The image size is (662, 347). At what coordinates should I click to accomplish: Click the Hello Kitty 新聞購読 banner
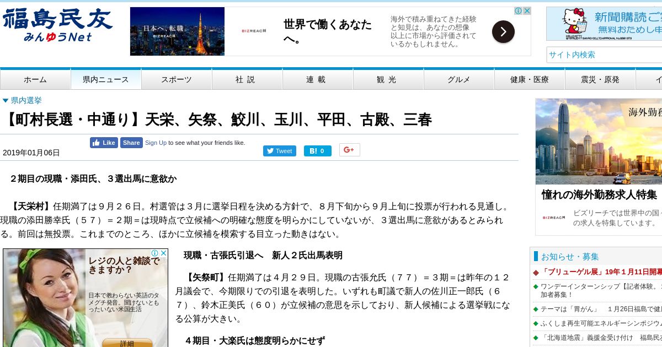point(604,24)
